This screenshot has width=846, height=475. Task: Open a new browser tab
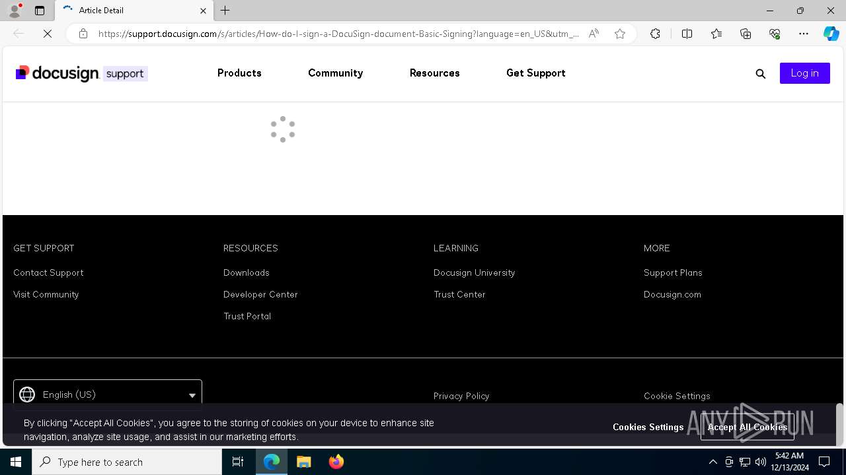225,11
